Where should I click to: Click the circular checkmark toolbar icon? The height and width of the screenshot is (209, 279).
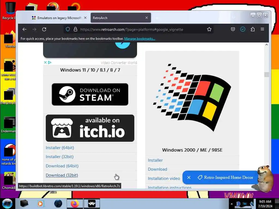(242, 29)
